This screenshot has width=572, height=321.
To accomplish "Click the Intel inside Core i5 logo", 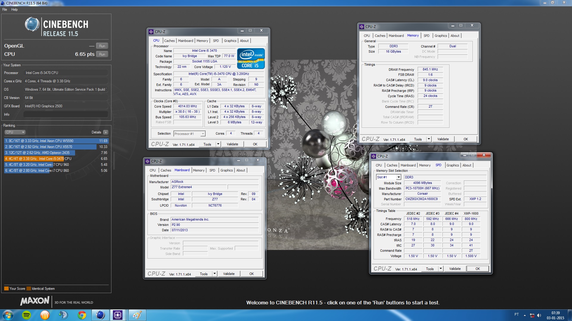I will point(251,59).
